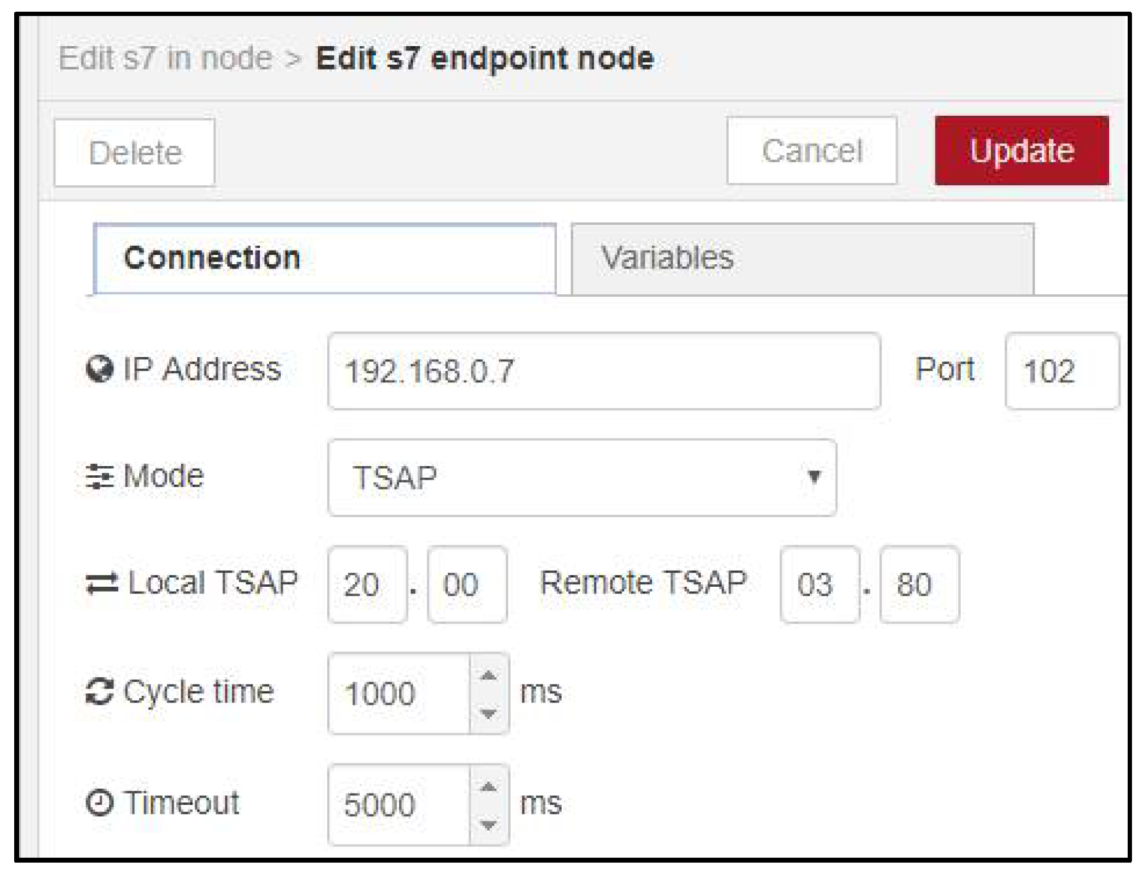Increase Timeout value with up arrow
Viewport: 1148px width, 878px height.
488,787
